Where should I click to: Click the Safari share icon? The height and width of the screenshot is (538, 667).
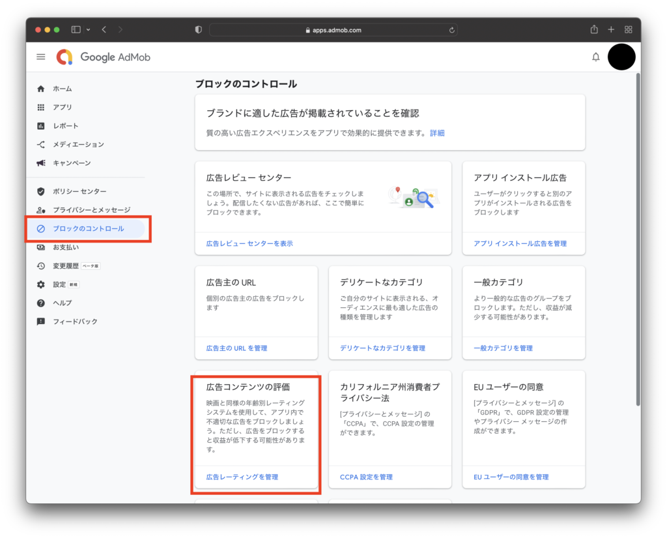[594, 29]
